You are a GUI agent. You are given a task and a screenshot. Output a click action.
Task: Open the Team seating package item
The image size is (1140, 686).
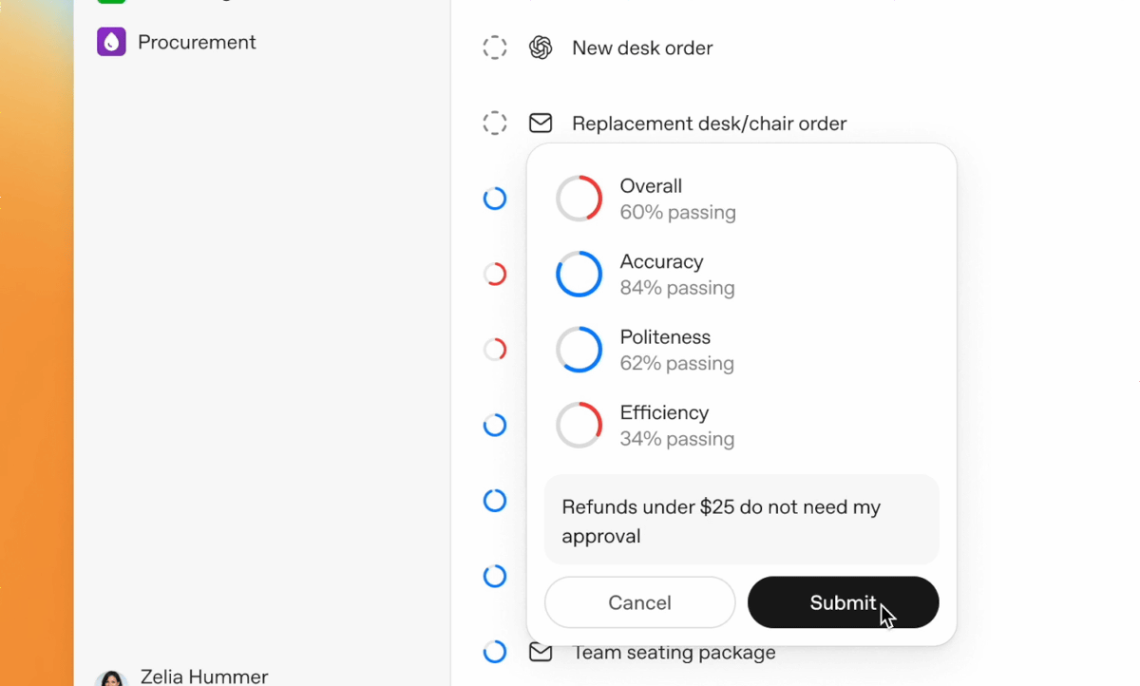pyautogui.click(x=674, y=653)
